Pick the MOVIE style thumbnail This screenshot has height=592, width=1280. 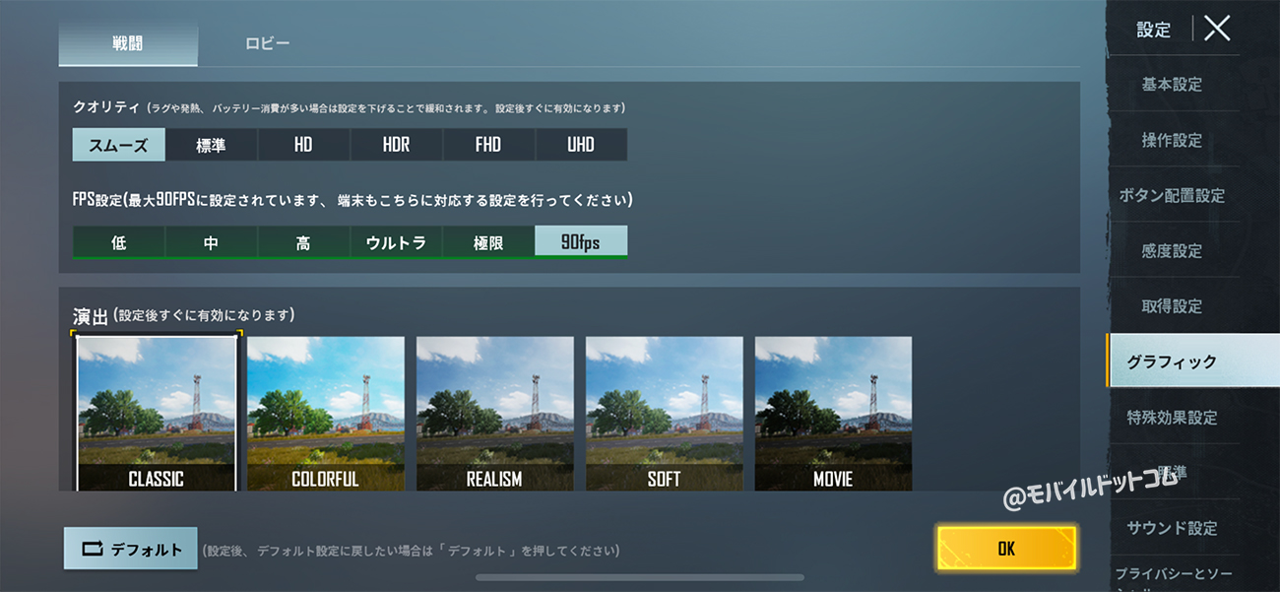[x=833, y=413]
